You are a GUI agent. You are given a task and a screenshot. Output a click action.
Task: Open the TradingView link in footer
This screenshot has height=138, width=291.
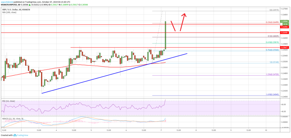[x=23, y=135]
